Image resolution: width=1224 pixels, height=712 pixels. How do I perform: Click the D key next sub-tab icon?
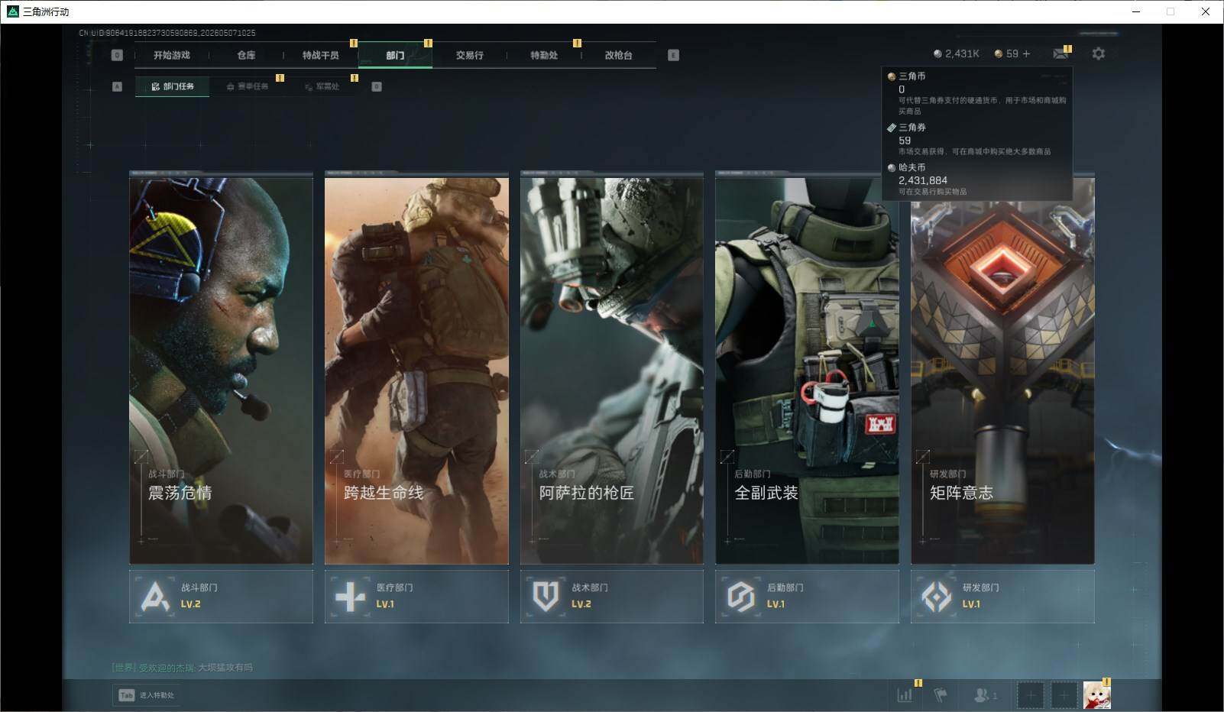pos(377,86)
